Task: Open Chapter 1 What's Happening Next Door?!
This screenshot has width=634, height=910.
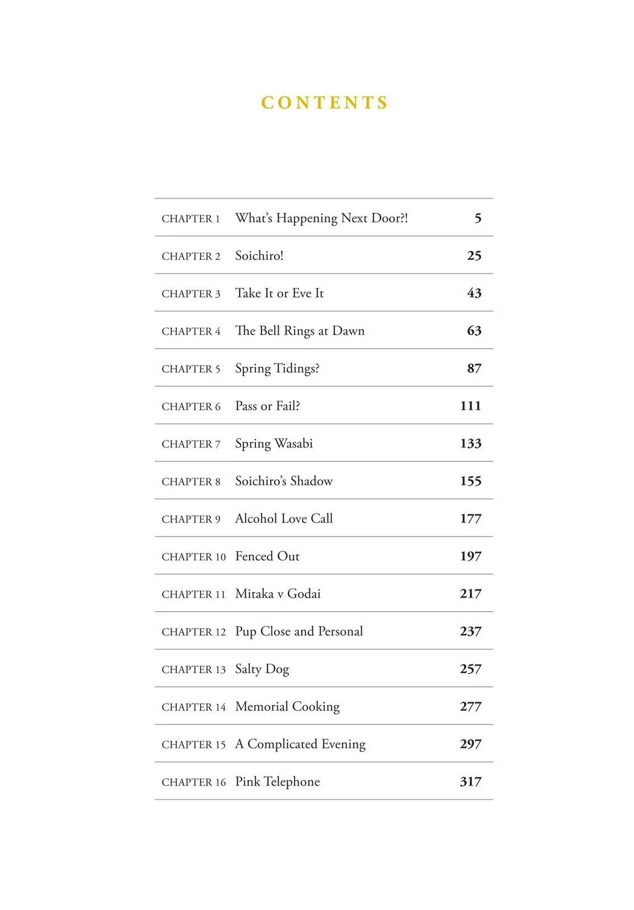Action: 324,218
